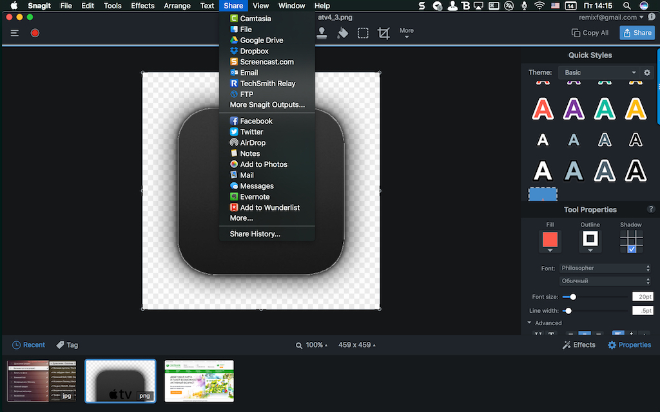660x412 pixels.
Task: Open the Outline color dropdown arrow
Action: (x=590, y=250)
